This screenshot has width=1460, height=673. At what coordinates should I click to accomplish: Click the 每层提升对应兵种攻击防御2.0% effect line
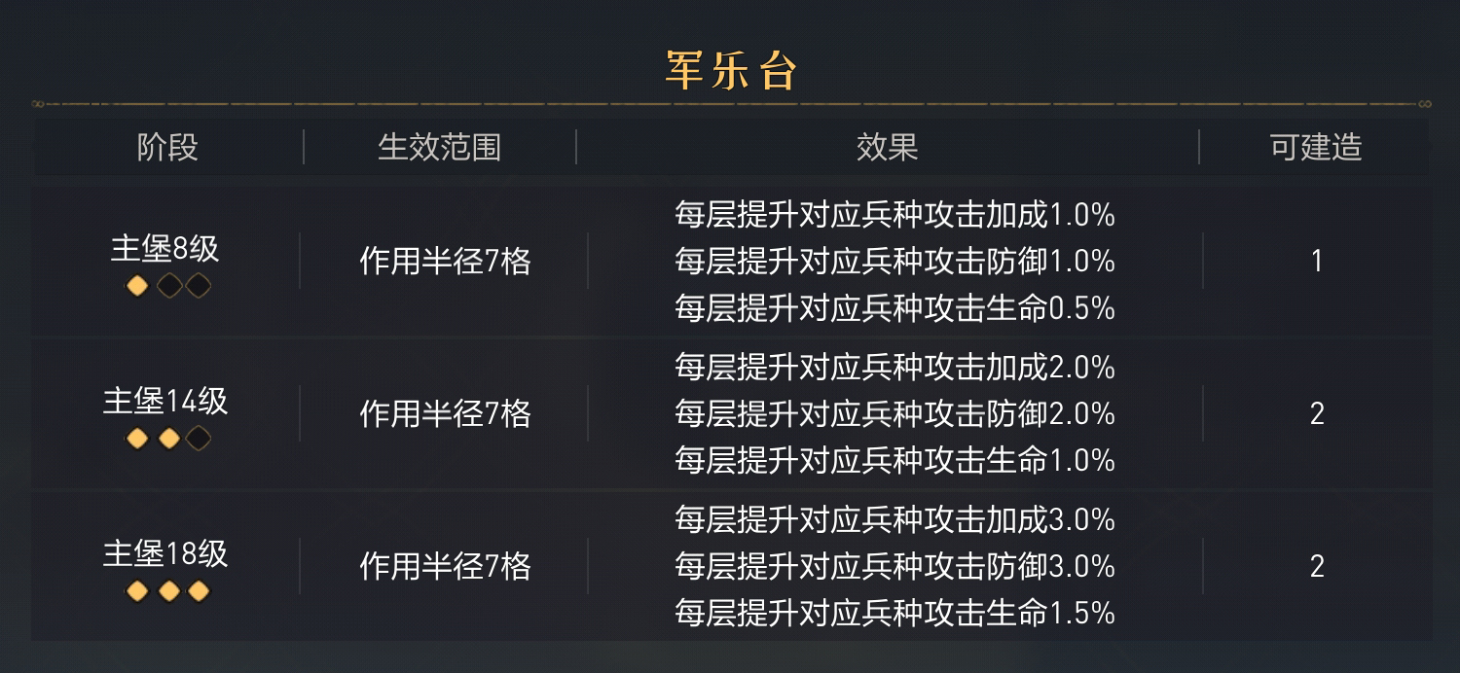pyautogui.click(x=894, y=414)
